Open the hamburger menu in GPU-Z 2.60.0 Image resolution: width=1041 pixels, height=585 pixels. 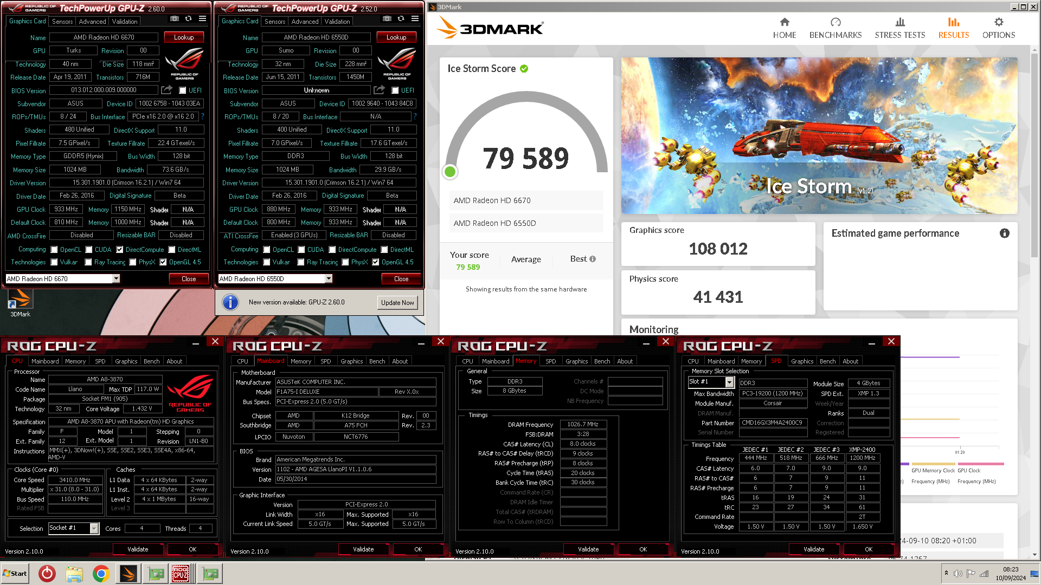coord(202,18)
